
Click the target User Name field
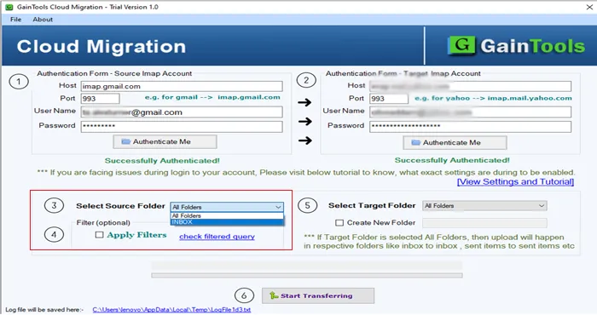(x=470, y=112)
